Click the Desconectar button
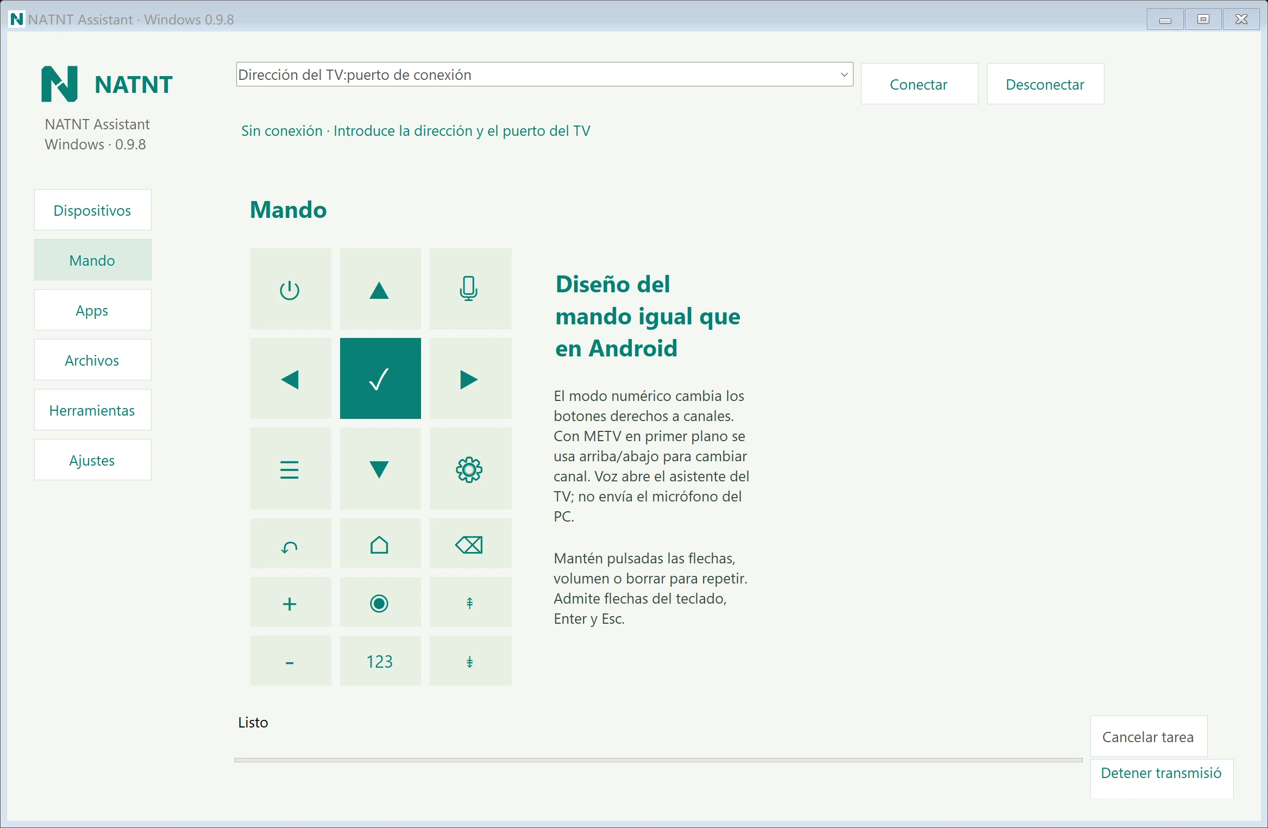This screenshot has height=828, width=1268. pyautogui.click(x=1045, y=84)
